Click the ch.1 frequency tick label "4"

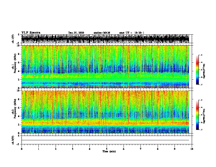[19, 71]
